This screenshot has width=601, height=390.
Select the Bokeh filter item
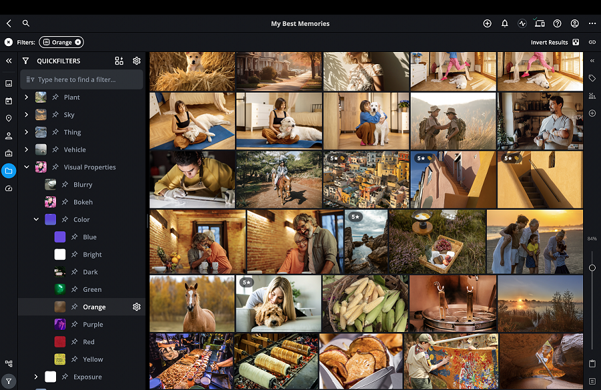(83, 202)
